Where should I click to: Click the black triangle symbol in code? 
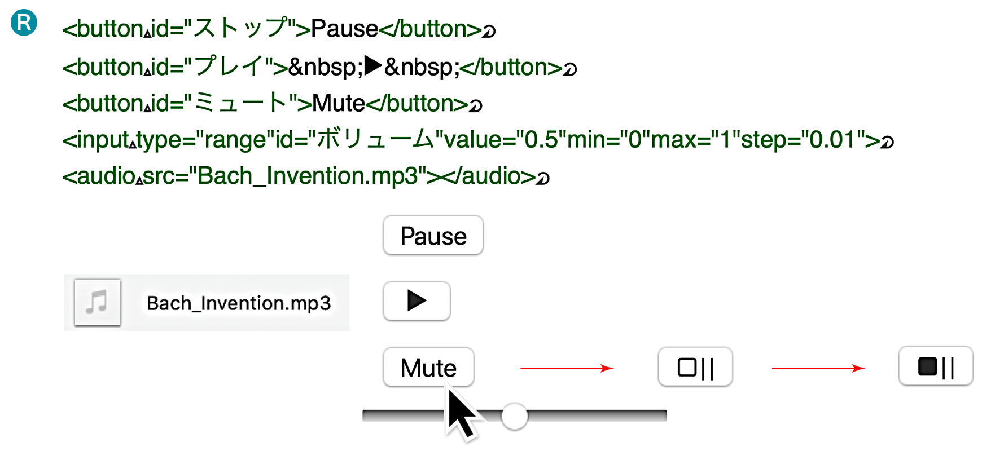pyautogui.click(x=374, y=66)
